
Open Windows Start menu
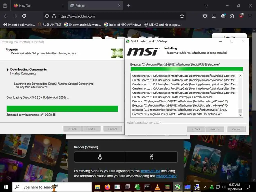pyautogui.click(x=6, y=187)
